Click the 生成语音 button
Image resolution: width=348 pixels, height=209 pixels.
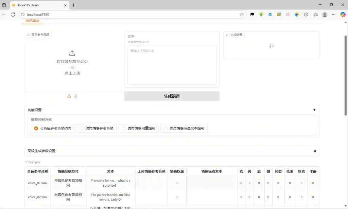172,96
